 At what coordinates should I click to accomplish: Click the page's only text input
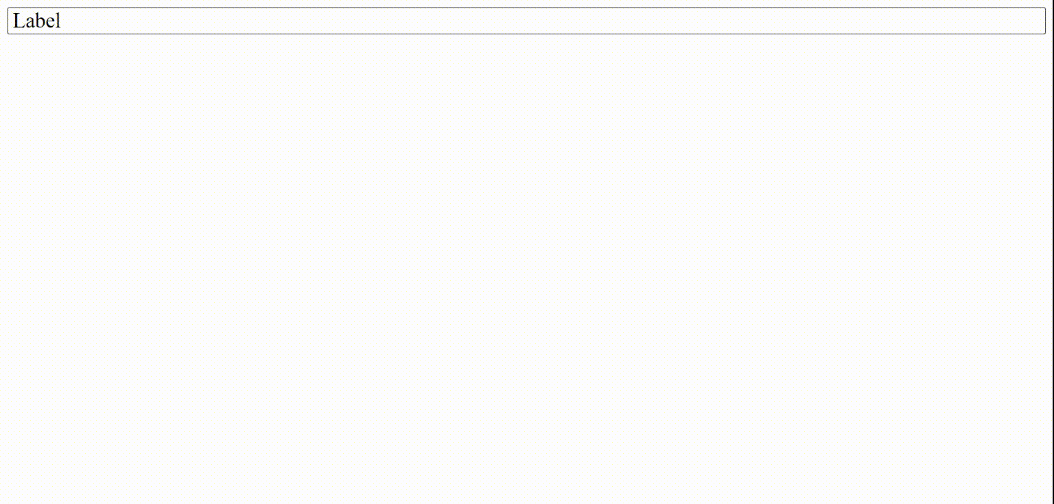(526, 21)
